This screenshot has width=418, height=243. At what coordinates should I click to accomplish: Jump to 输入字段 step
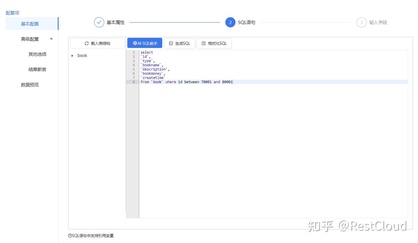[378, 22]
